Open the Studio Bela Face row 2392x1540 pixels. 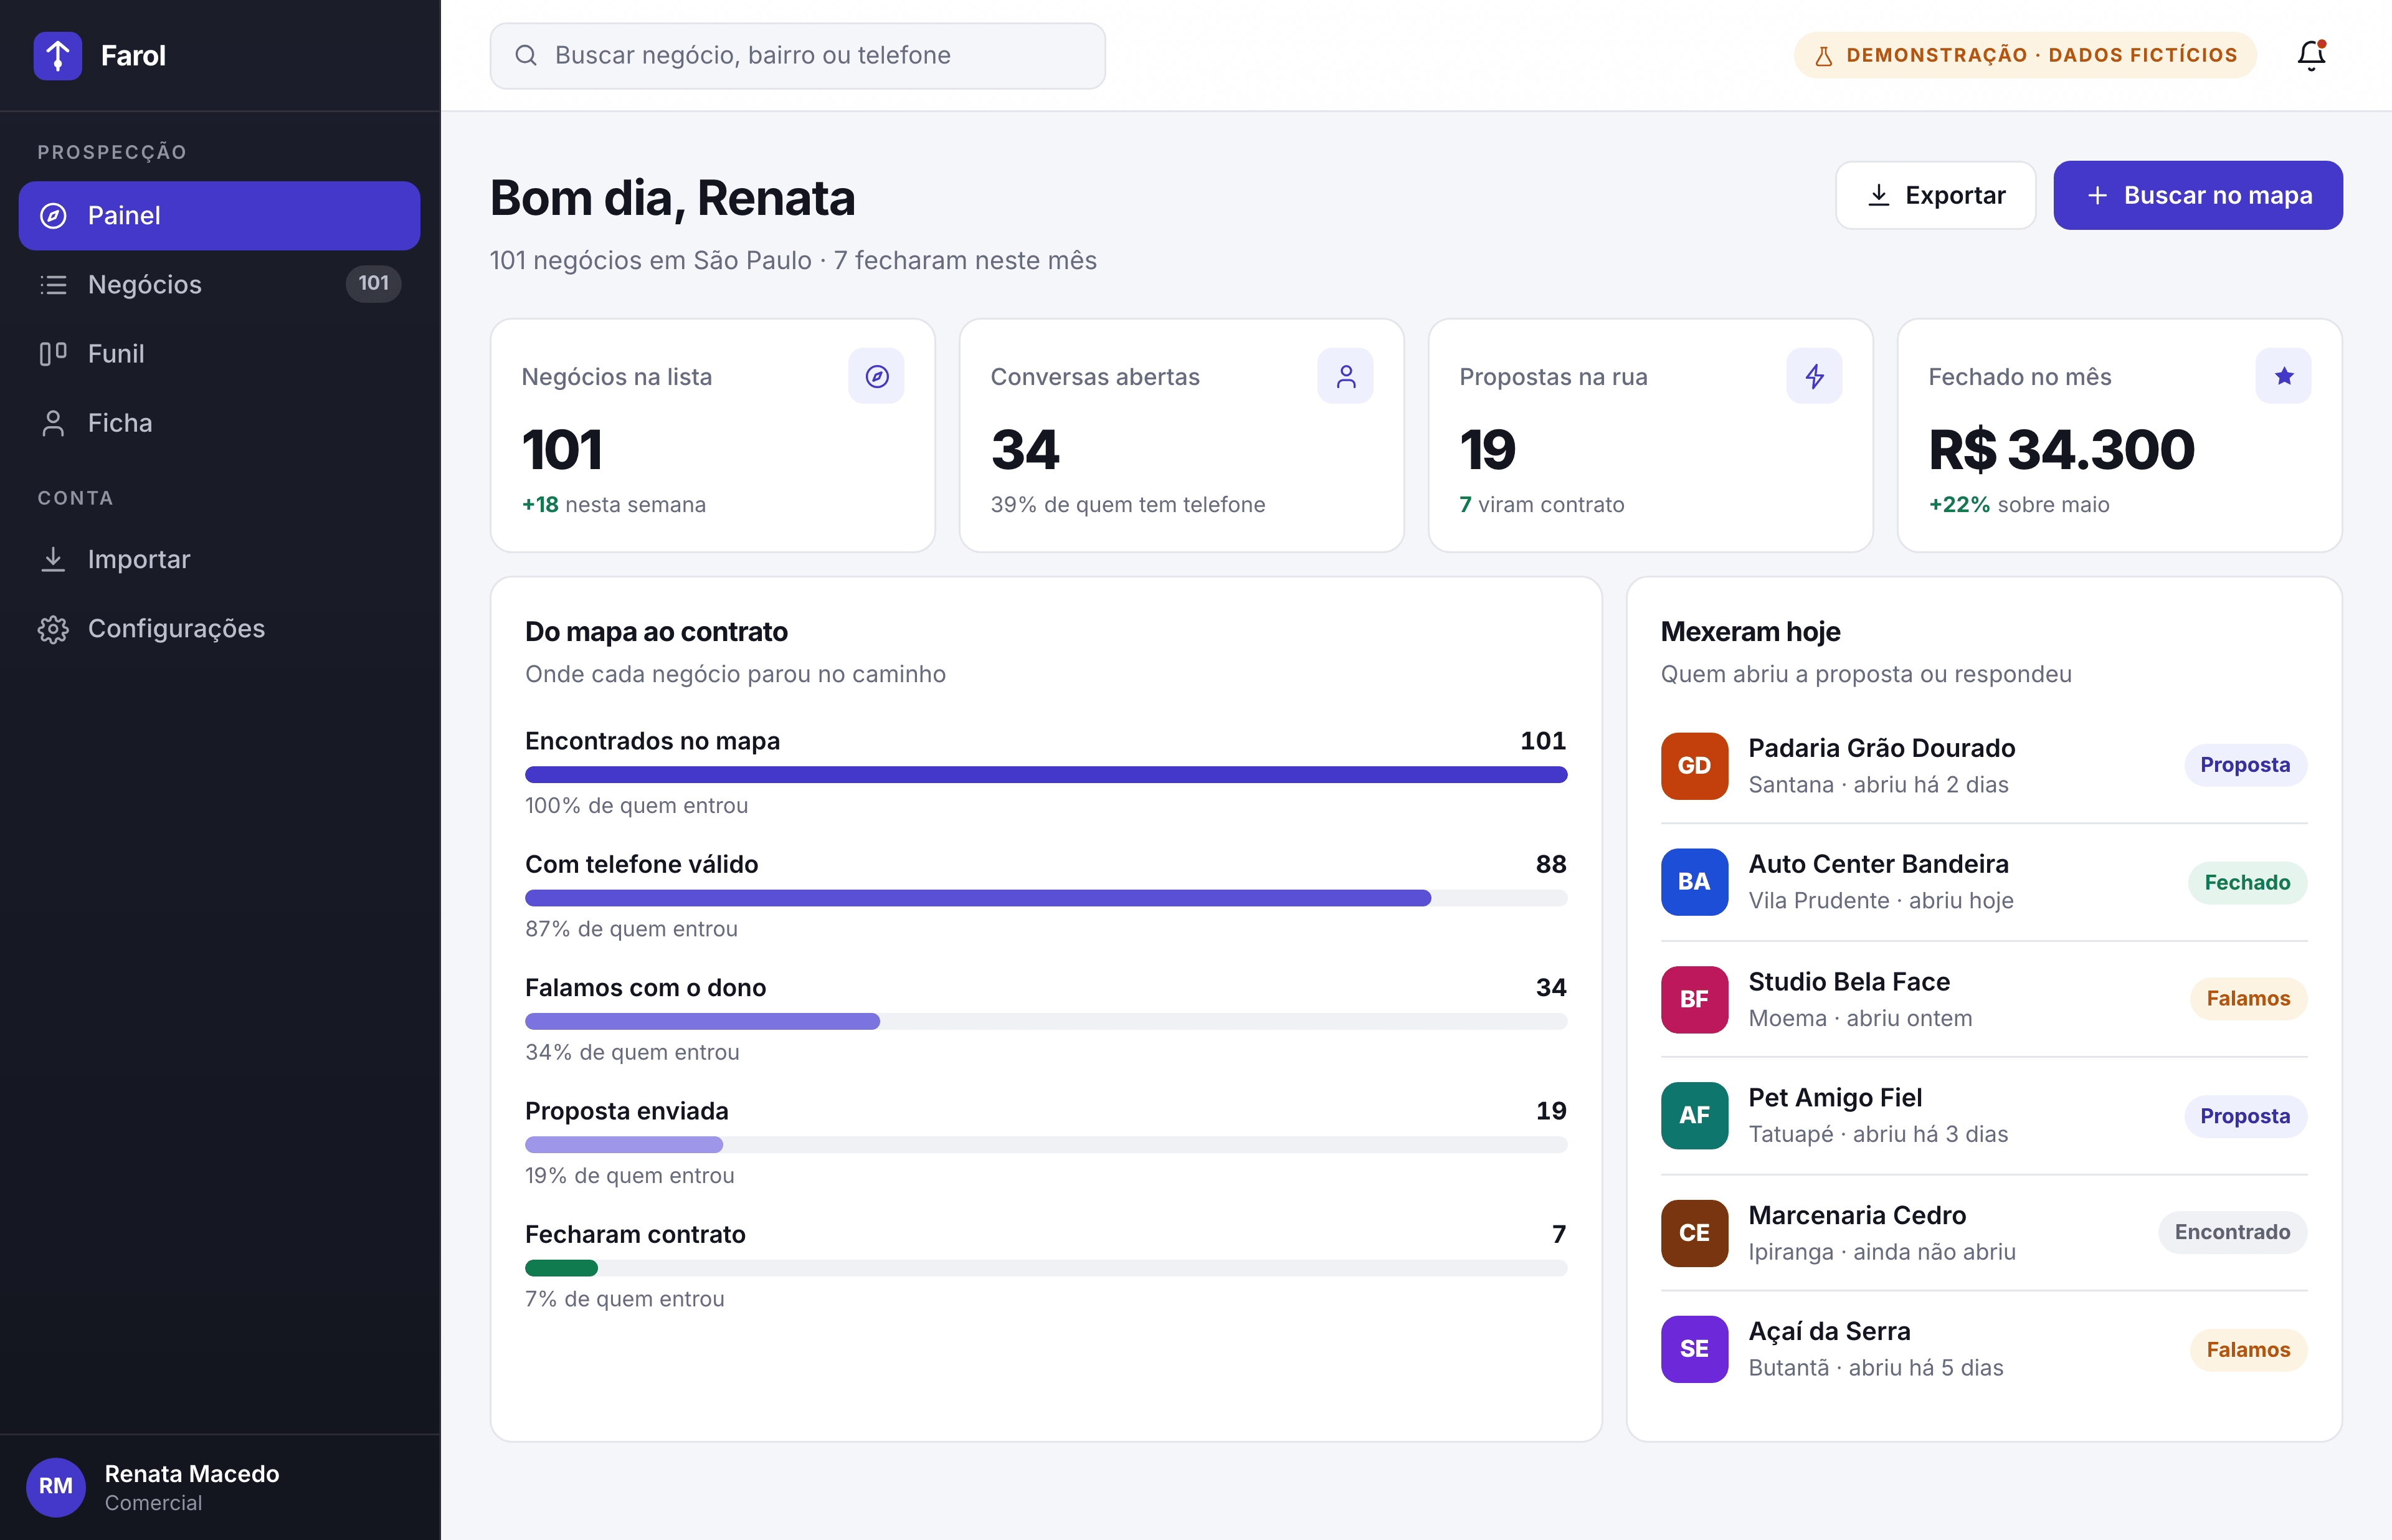(x=1983, y=999)
